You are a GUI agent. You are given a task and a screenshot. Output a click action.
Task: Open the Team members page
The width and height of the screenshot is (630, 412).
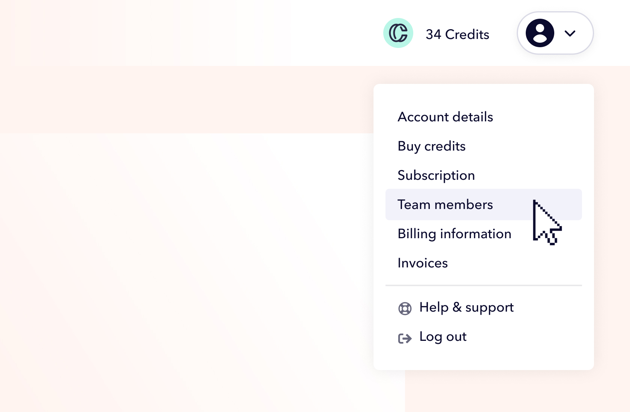[445, 205]
